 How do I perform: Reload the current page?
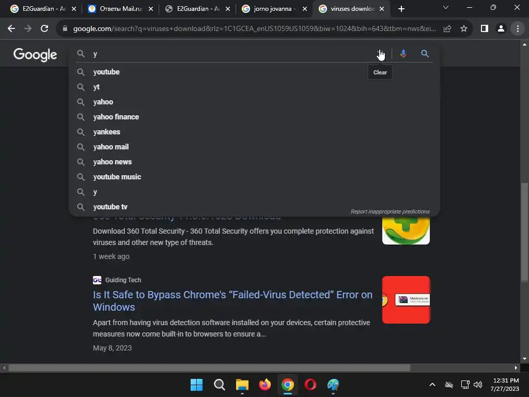[x=44, y=29]
